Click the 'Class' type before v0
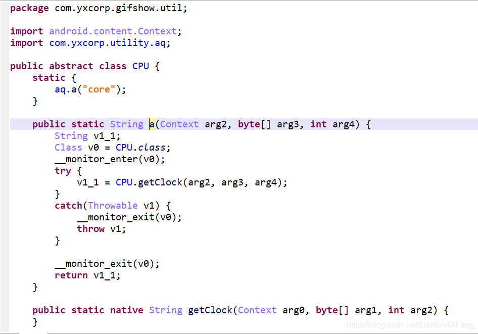 (x=68, y=148)
